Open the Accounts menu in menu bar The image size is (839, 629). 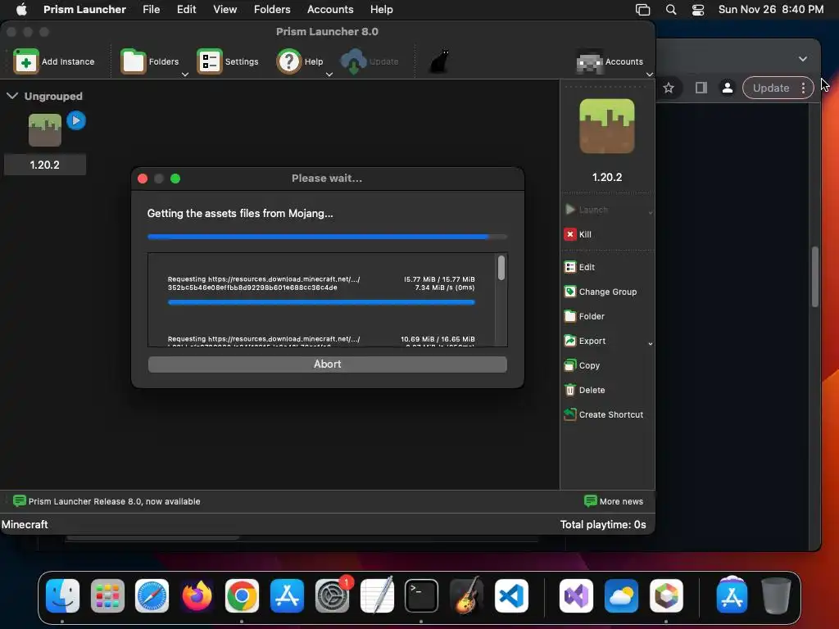(x=330, y=10)
